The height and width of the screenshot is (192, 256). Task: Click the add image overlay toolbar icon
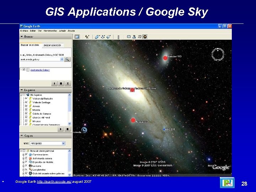[108, 37]
